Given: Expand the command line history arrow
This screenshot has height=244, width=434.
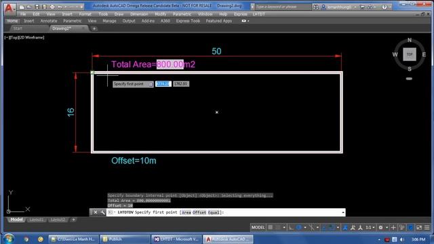Looking at the screenshot, I should click(x=343, y=212).
